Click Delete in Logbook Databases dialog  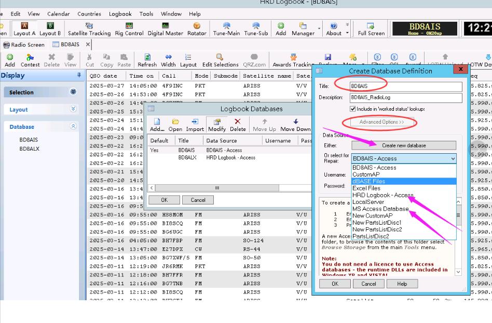coord(238,125)
